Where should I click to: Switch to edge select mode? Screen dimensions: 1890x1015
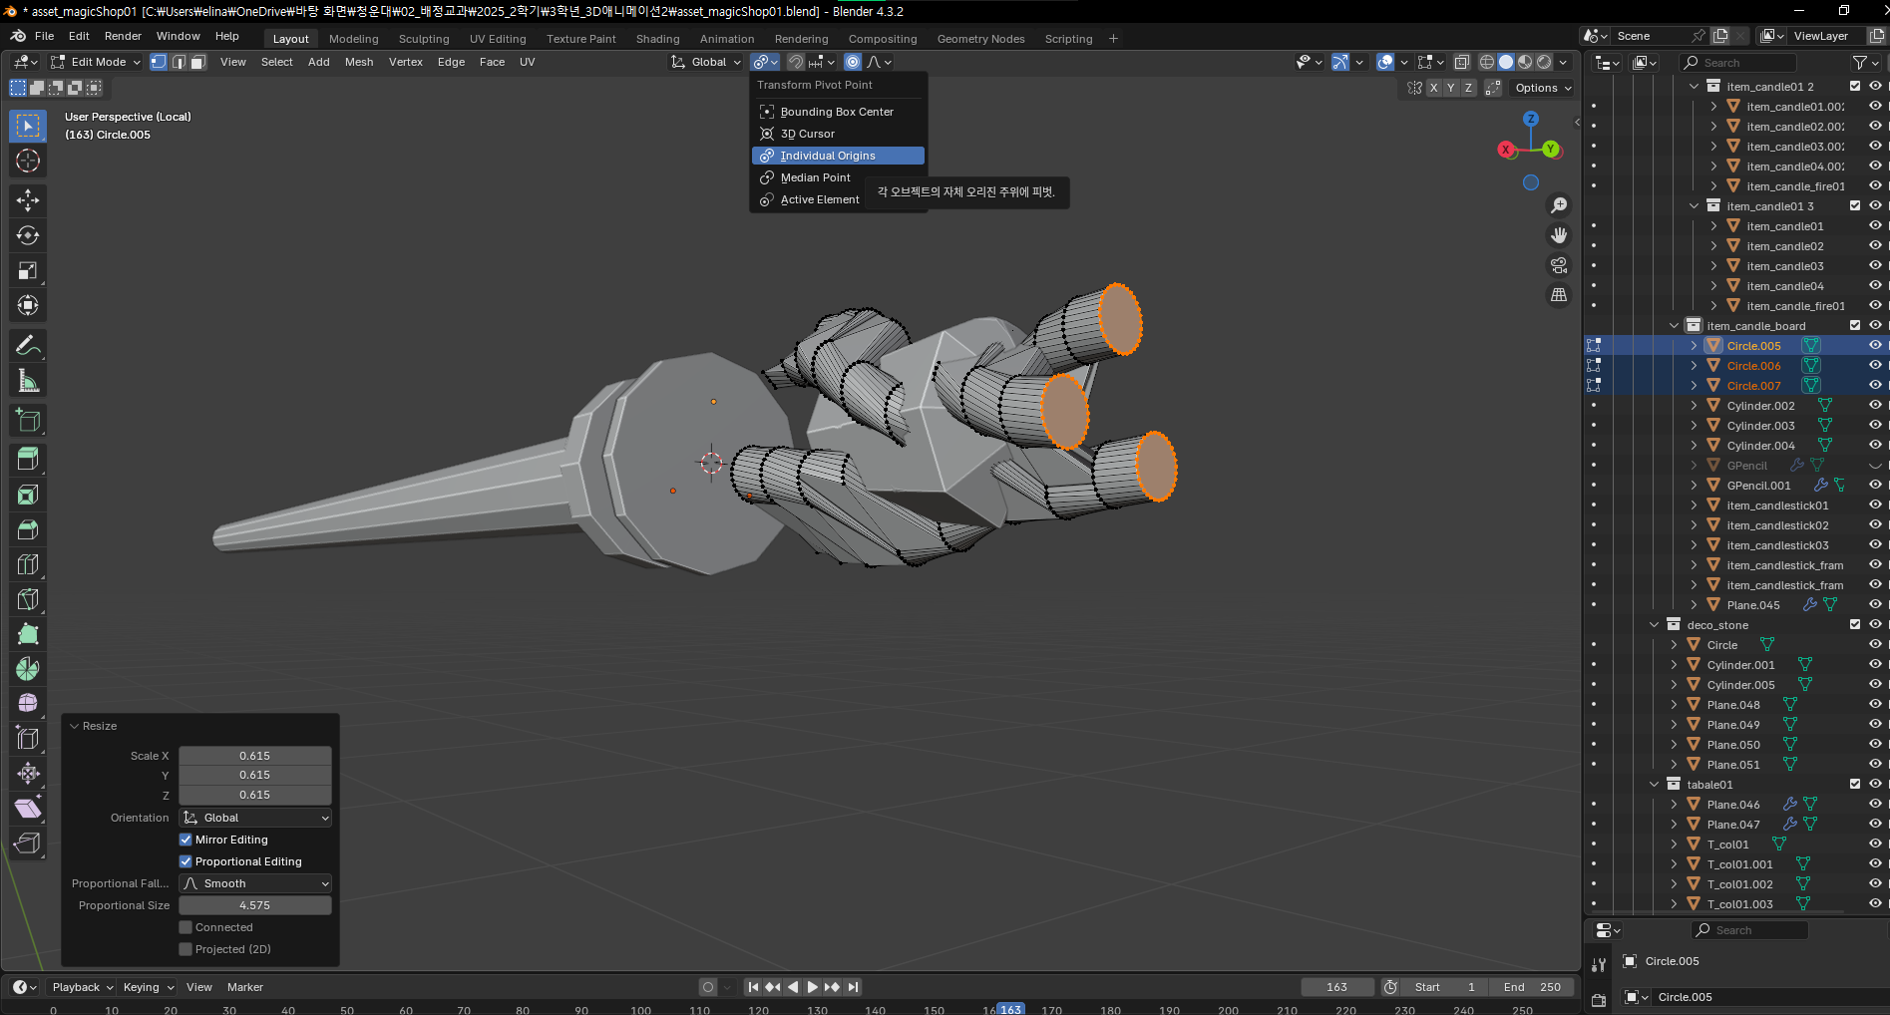179,62
